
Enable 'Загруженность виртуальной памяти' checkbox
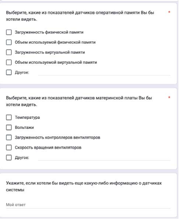pos(9,53)
